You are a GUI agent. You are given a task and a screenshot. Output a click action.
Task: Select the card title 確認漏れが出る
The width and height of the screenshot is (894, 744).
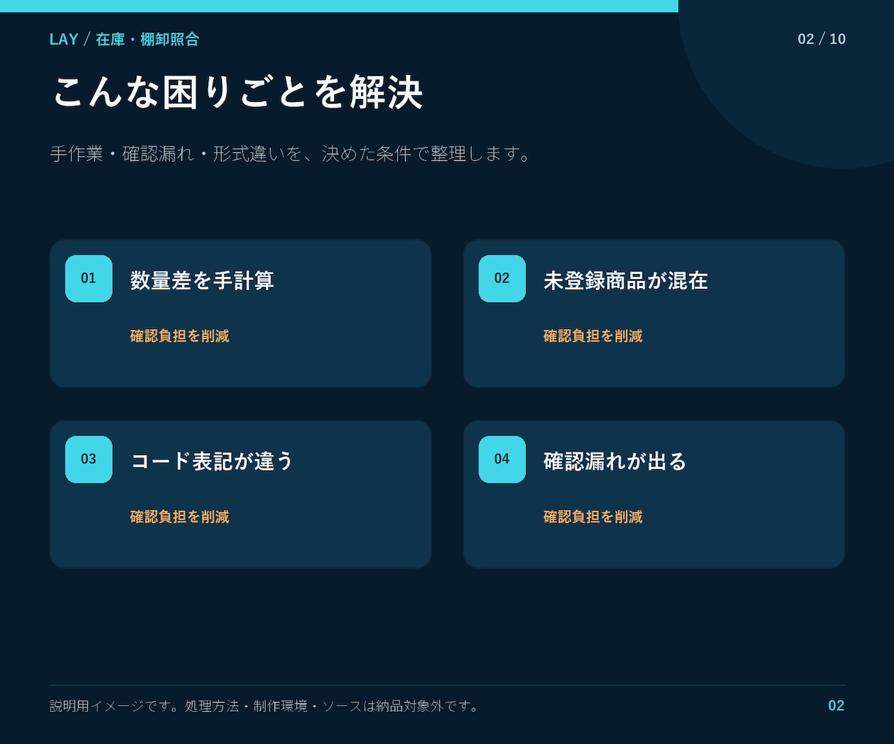pos(615,461)
